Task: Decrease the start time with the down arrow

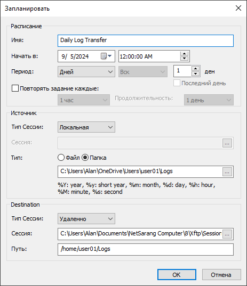Action: (x=184, y=59)
